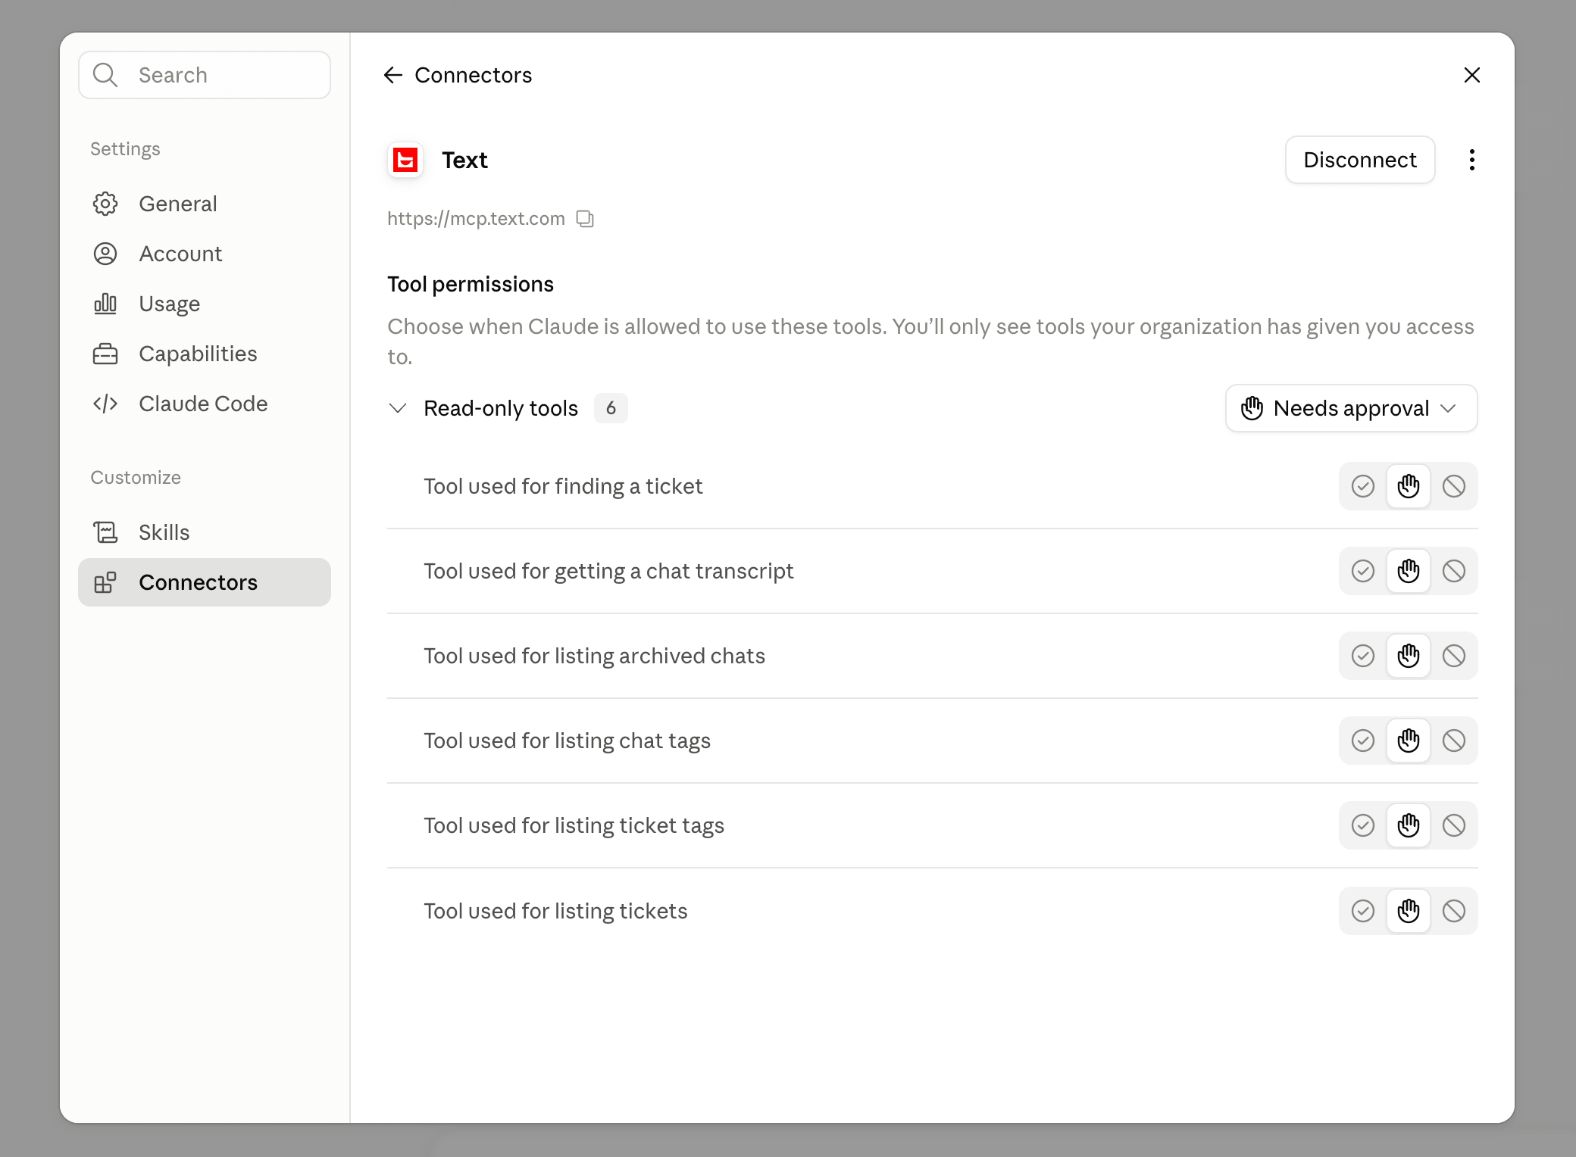Always allow getting a chat transcript

[x=1363, y=571]
